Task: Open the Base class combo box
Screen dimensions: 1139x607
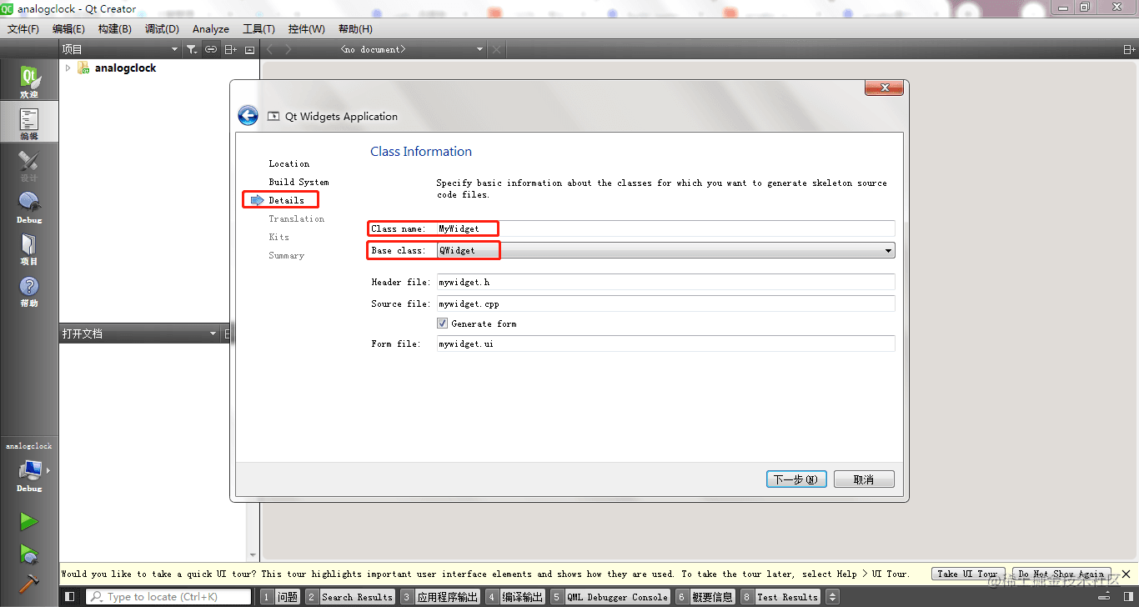Action: coord(665,250)
